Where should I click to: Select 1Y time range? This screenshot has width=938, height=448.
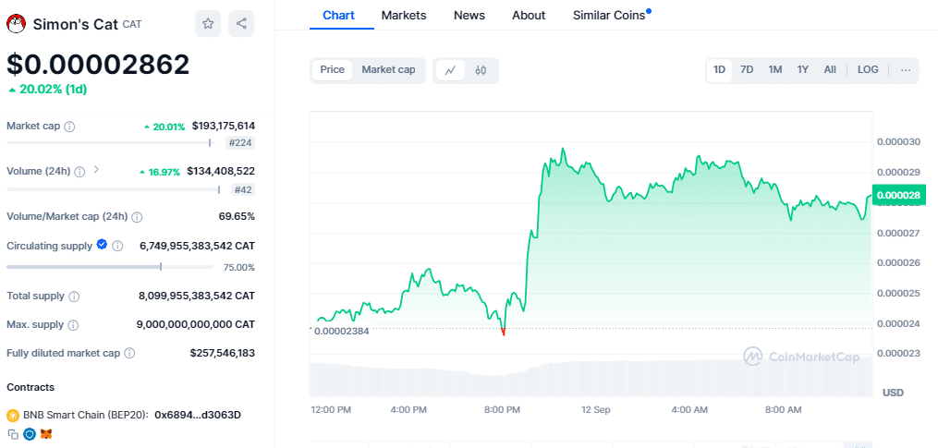[x=803, y=70]
